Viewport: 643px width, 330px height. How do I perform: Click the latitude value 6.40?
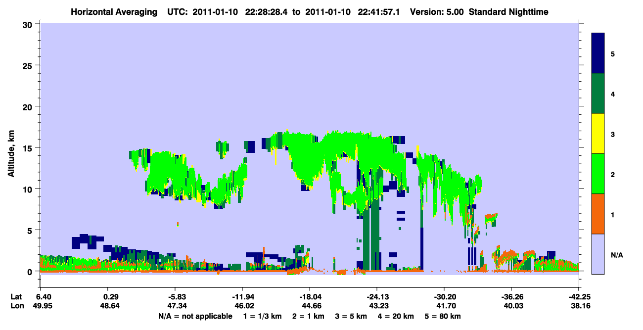point(44,297)
